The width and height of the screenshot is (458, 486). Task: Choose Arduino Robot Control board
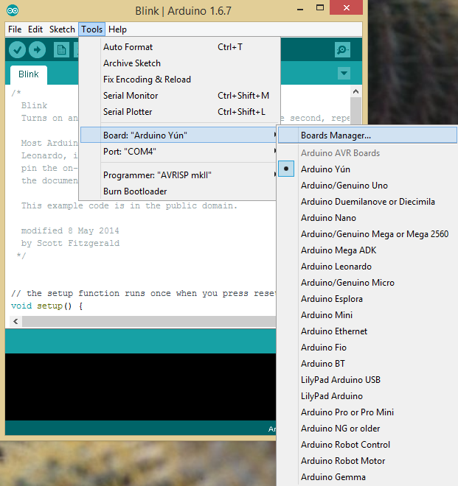[x=367, y=445]
